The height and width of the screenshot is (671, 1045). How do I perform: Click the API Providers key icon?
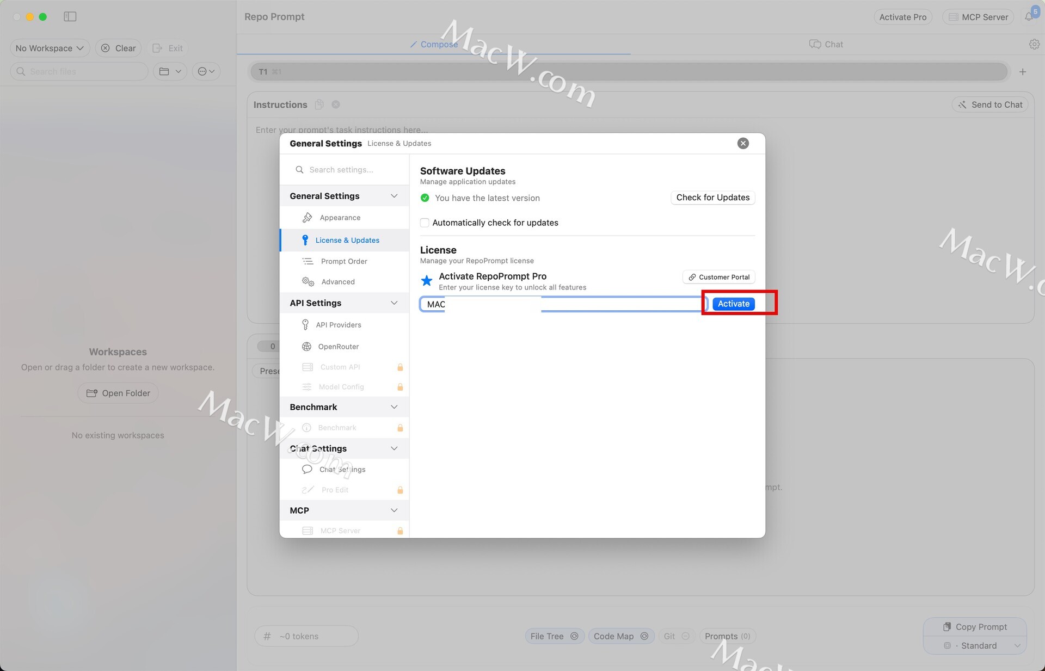[x=305, y=325]
